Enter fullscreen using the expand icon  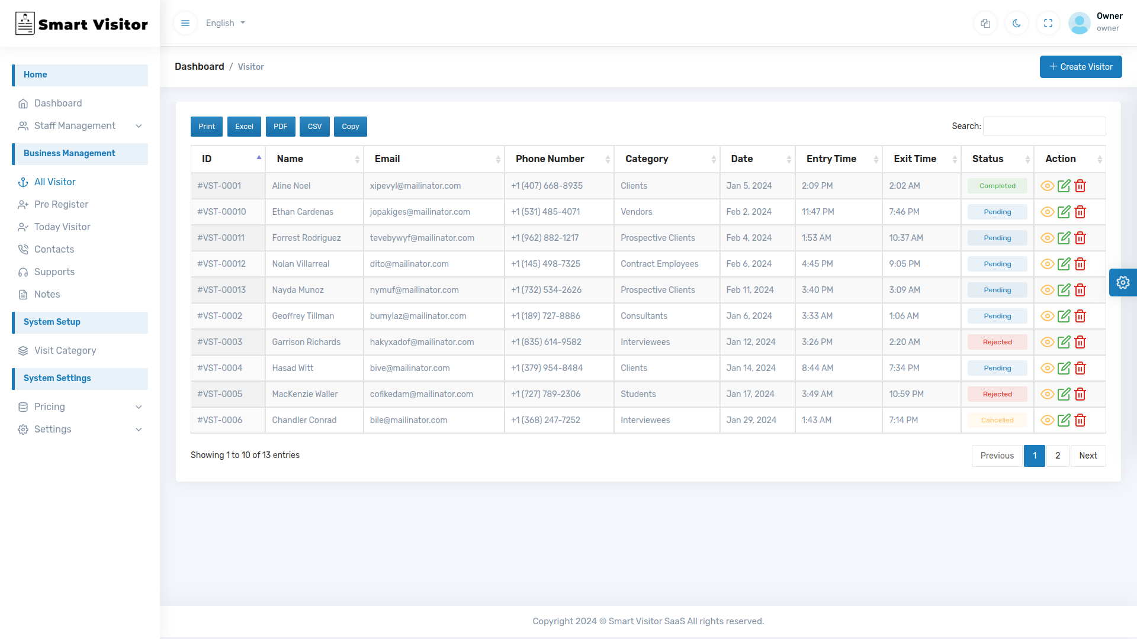pos(1048,23)
